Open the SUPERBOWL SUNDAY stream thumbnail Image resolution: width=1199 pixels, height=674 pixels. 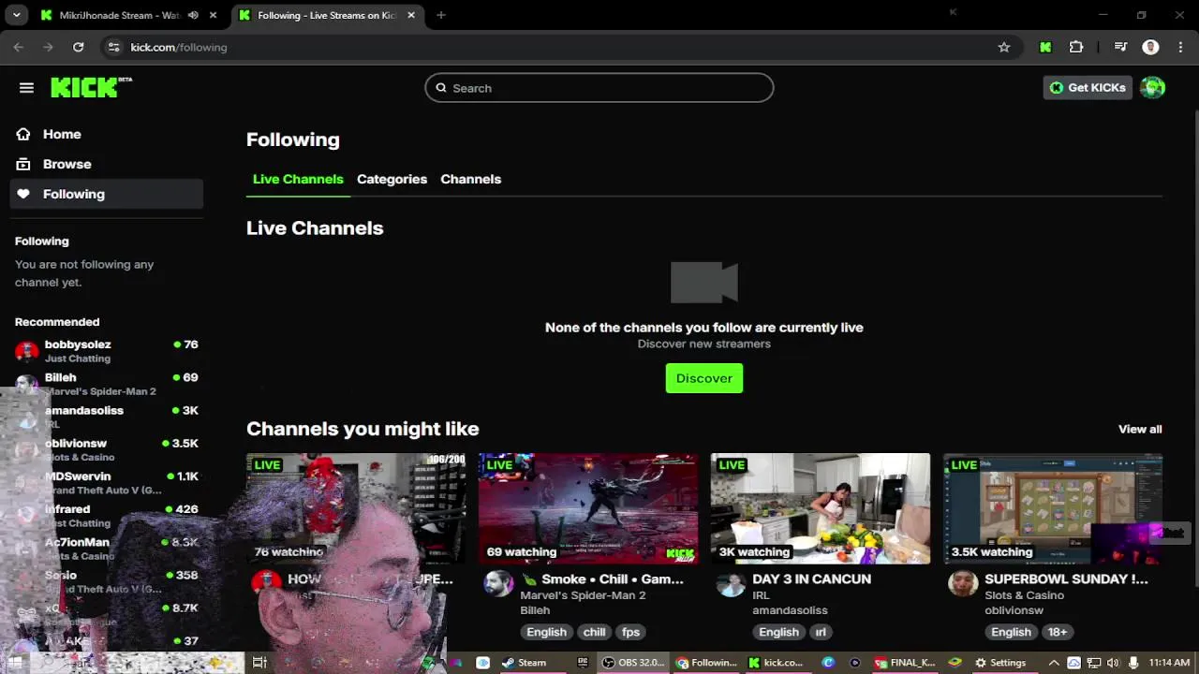click(x=1053, y=508)
